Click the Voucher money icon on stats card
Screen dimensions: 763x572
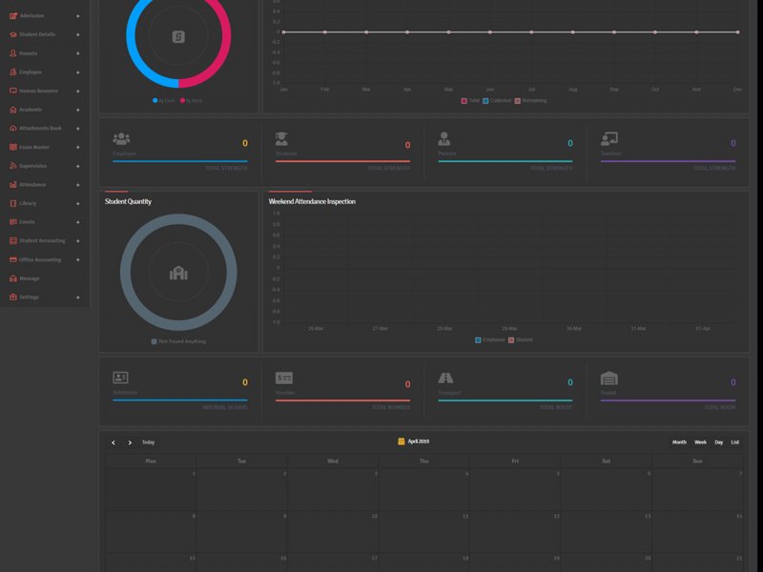[x=283, y=378]
